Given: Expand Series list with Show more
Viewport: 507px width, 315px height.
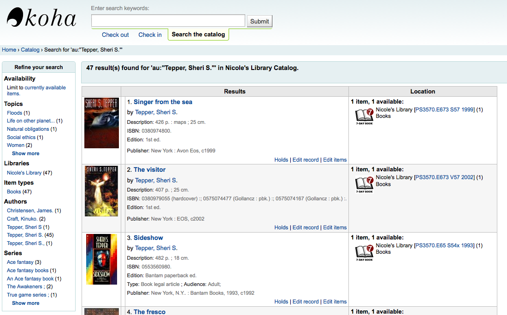Looking at the screenshot, I should [x=25, y=303].
